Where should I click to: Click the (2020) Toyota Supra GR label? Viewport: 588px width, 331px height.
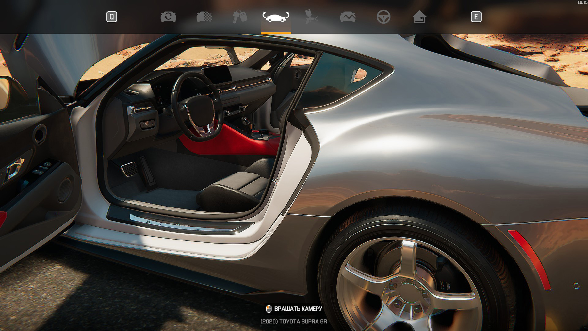293,322
